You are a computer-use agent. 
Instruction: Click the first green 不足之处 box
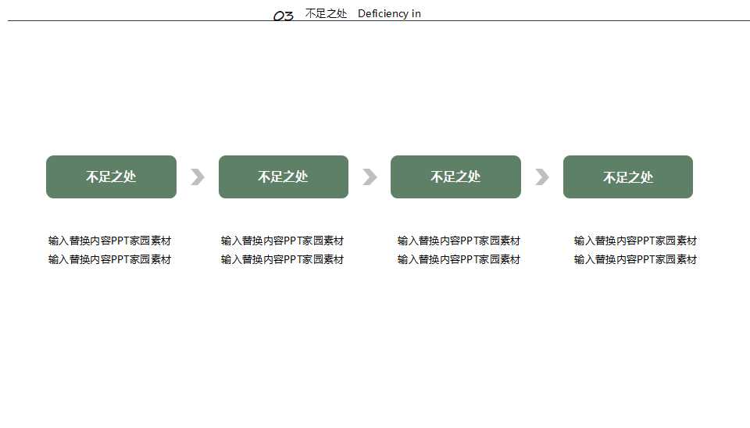point(111,177)
